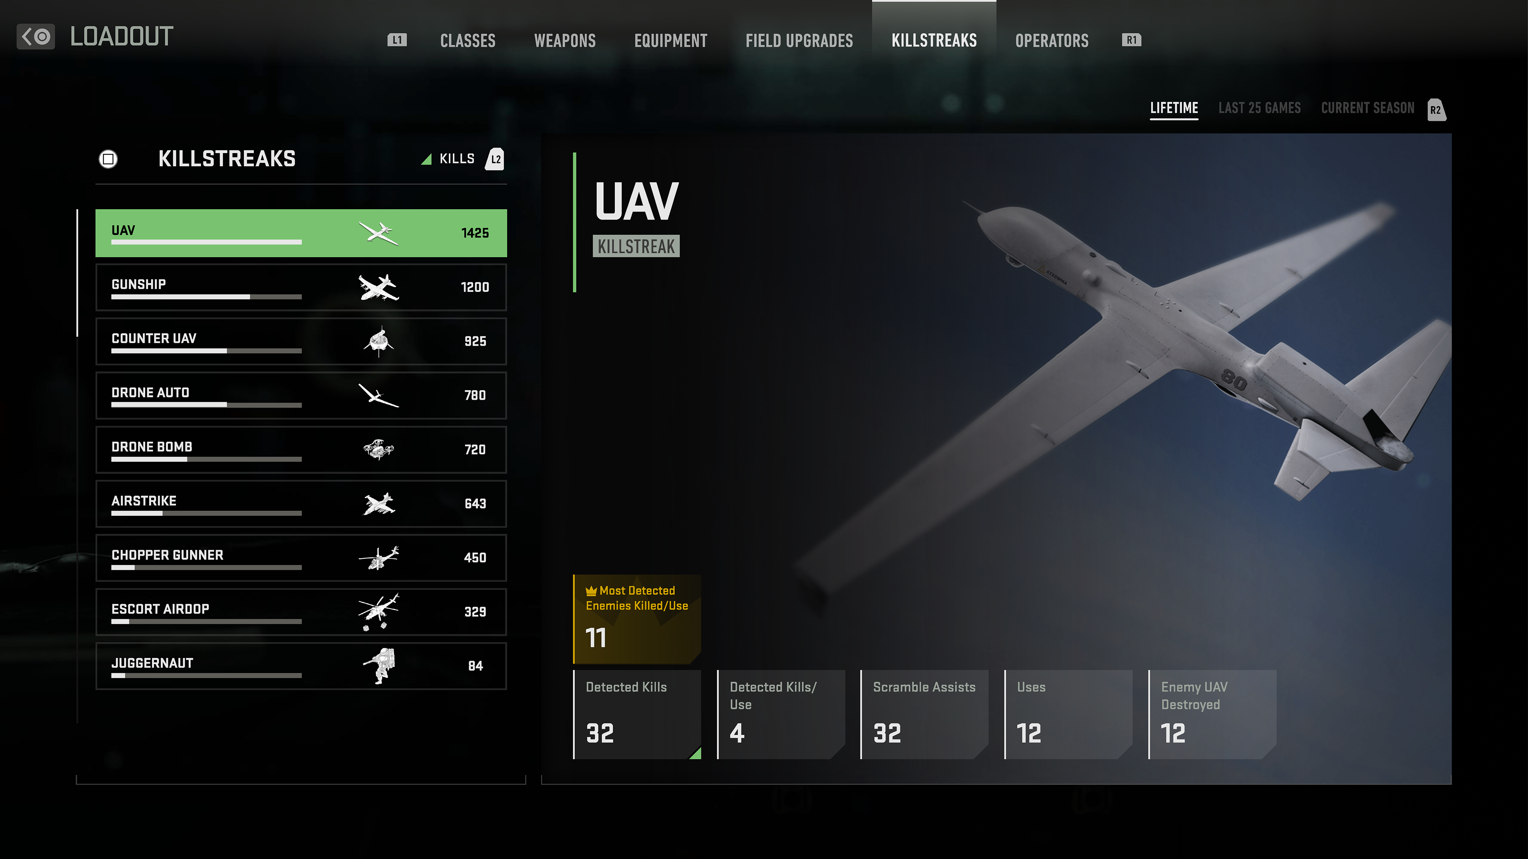
Task: Click the Escort Airdrop helicopter icon
Action: 378,612
